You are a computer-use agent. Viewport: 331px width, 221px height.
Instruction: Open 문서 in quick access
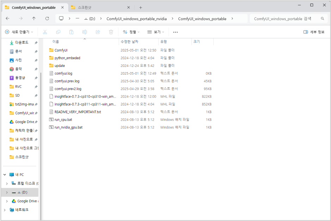click(x=18, y=51)
